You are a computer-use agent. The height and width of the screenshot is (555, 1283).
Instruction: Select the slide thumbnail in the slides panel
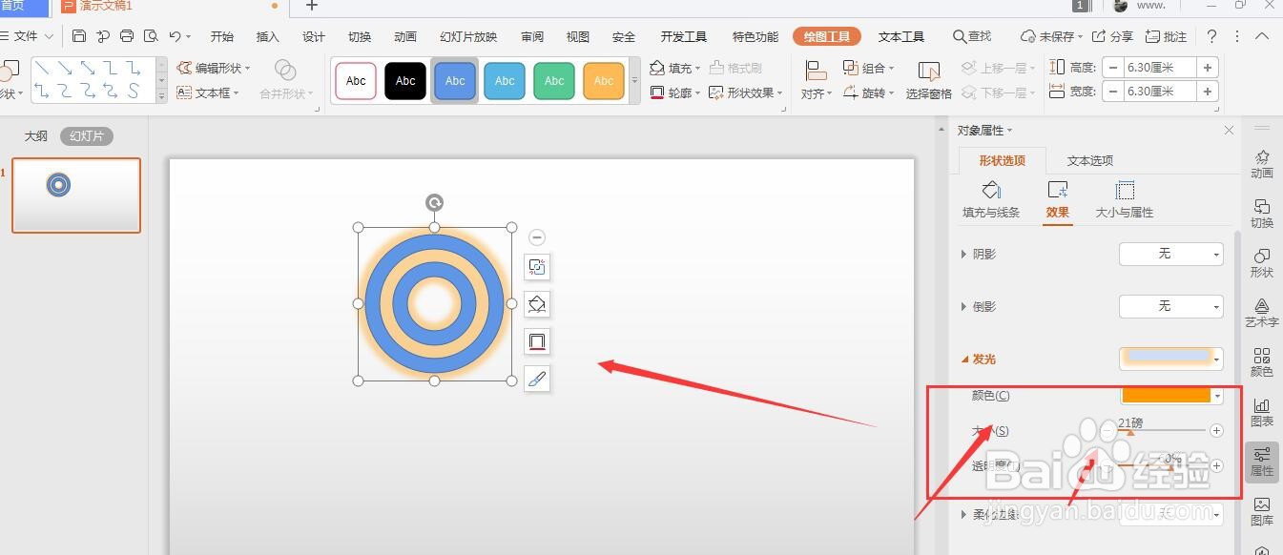point(76,195)
